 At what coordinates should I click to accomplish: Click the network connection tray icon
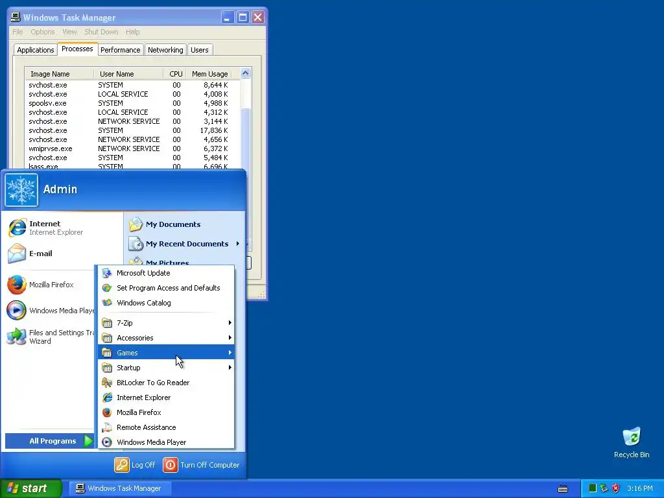point(604,488)
